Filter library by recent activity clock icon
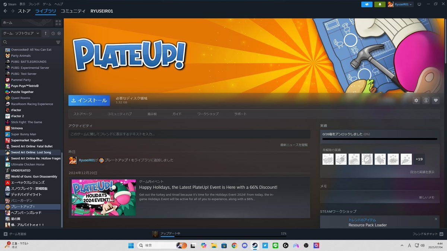This screenshot has width=447, height=251. pyautogui.click(x=53, y=33)
